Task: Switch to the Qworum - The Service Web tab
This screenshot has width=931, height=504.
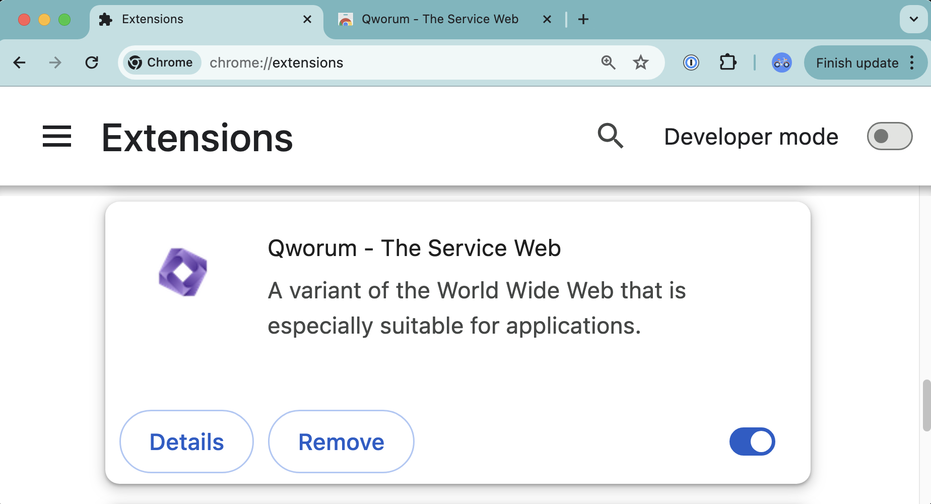Action: point(439,19)
